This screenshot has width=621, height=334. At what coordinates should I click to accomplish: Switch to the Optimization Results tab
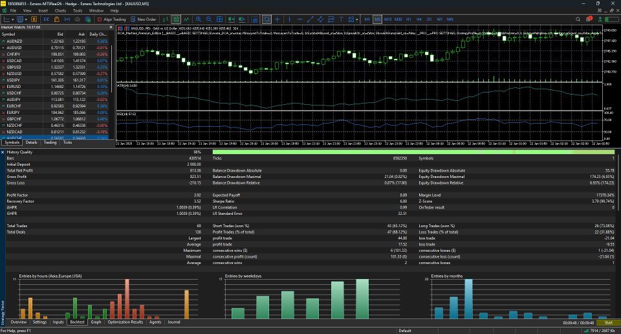[x=125, y=322]
